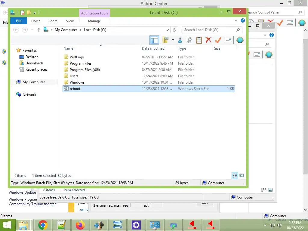Switch to Details view using status bar icon
308x231 pixels.
click(235, 175)
